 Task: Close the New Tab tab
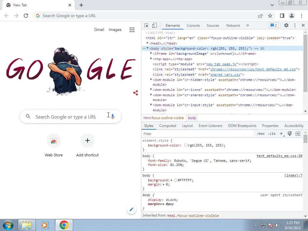pos(70,5)
